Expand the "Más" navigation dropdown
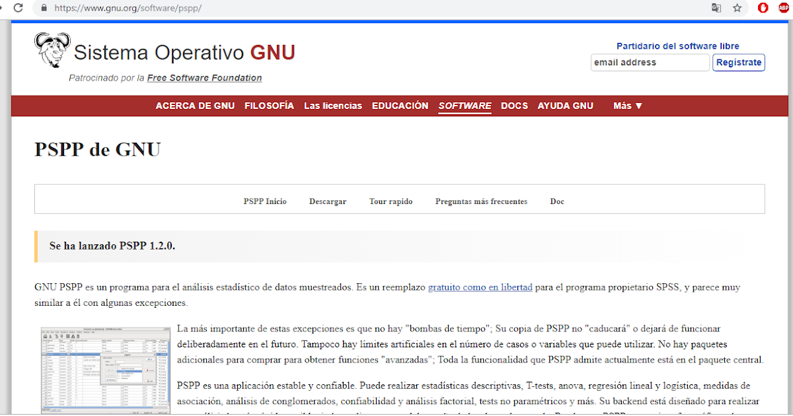793x416 pixels. point(626,106)
